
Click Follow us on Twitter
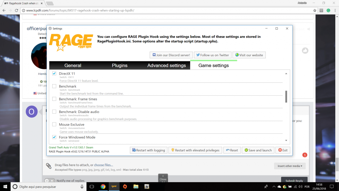[213, 55]
